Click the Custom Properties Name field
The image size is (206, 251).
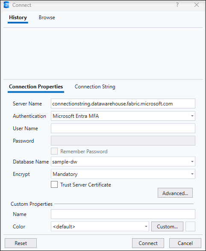(x=123, y=214)
